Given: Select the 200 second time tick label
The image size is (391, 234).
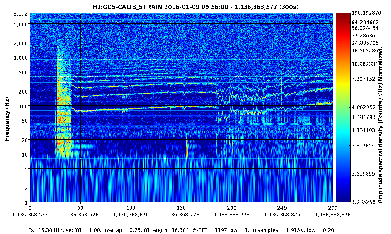Looking at the screenshot, I should [x=232, y=208].
